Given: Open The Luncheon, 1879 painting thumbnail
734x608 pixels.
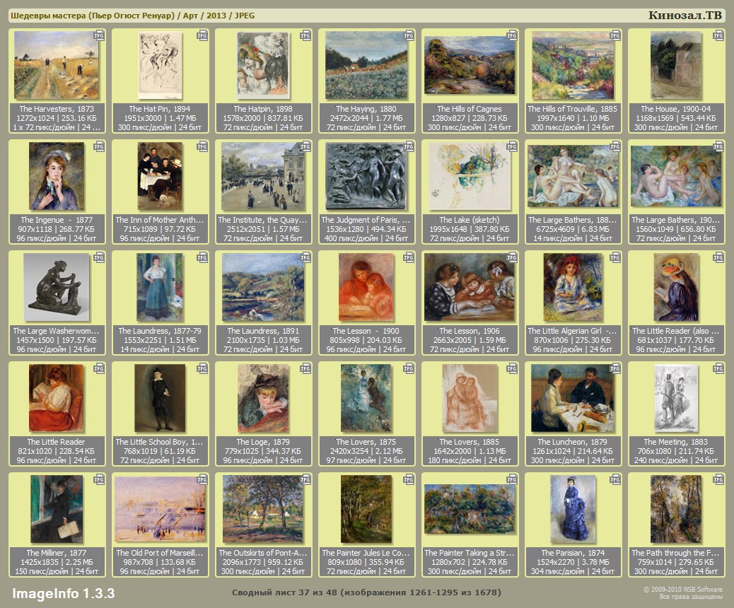Looking at the screenshot, I should coord(573,398).
